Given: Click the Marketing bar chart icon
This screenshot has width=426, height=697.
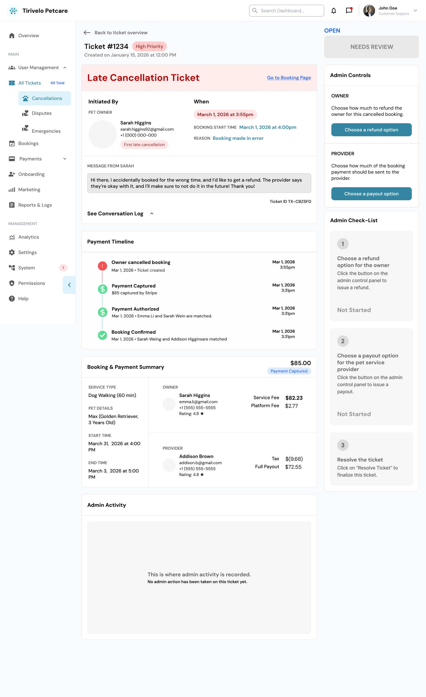Looking at the screenshot, I should (x=12, y=190).
